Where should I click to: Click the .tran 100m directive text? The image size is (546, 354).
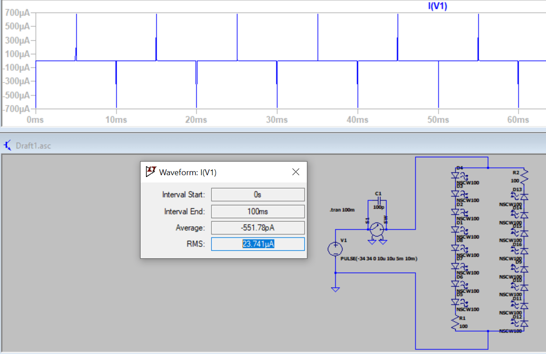(x=342, y=210)
